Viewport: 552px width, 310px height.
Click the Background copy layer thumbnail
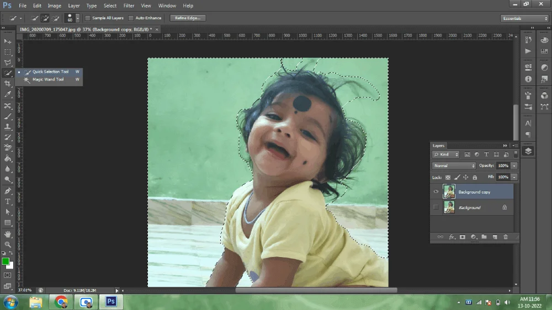point(449,192)
